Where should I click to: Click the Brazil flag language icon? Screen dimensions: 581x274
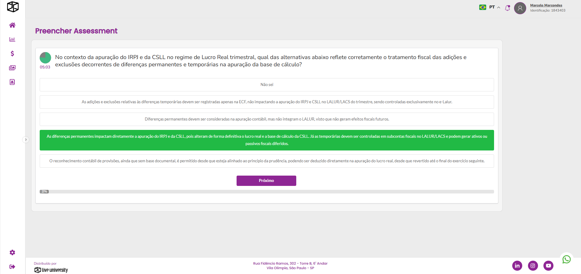[483, 7]
